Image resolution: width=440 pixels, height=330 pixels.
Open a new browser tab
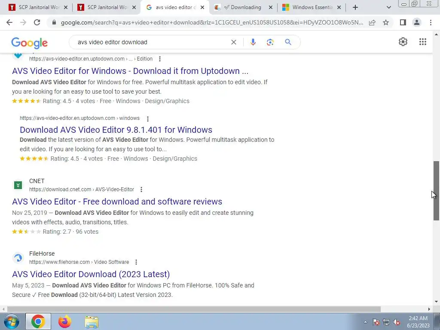tap(355, 7)
